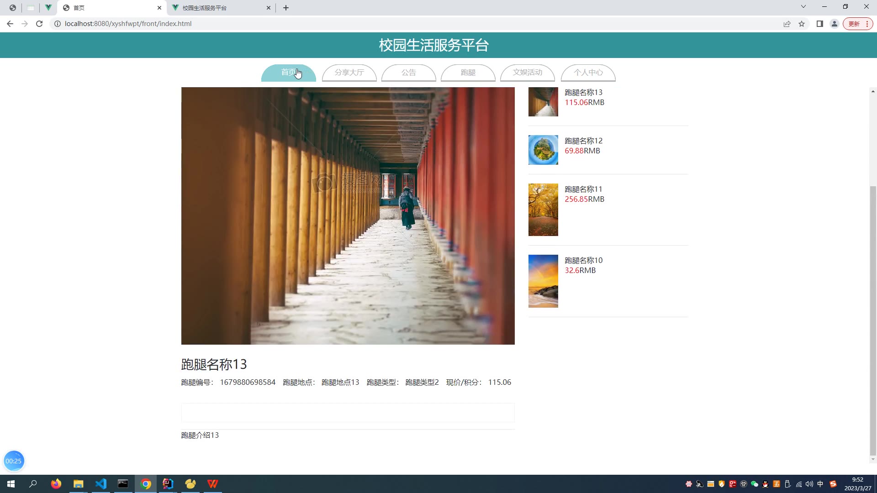The height and width of the screenshot is (493, 877).
Task: Open the 分享大厅 navigation tab
Action: (x=349, y=73)
